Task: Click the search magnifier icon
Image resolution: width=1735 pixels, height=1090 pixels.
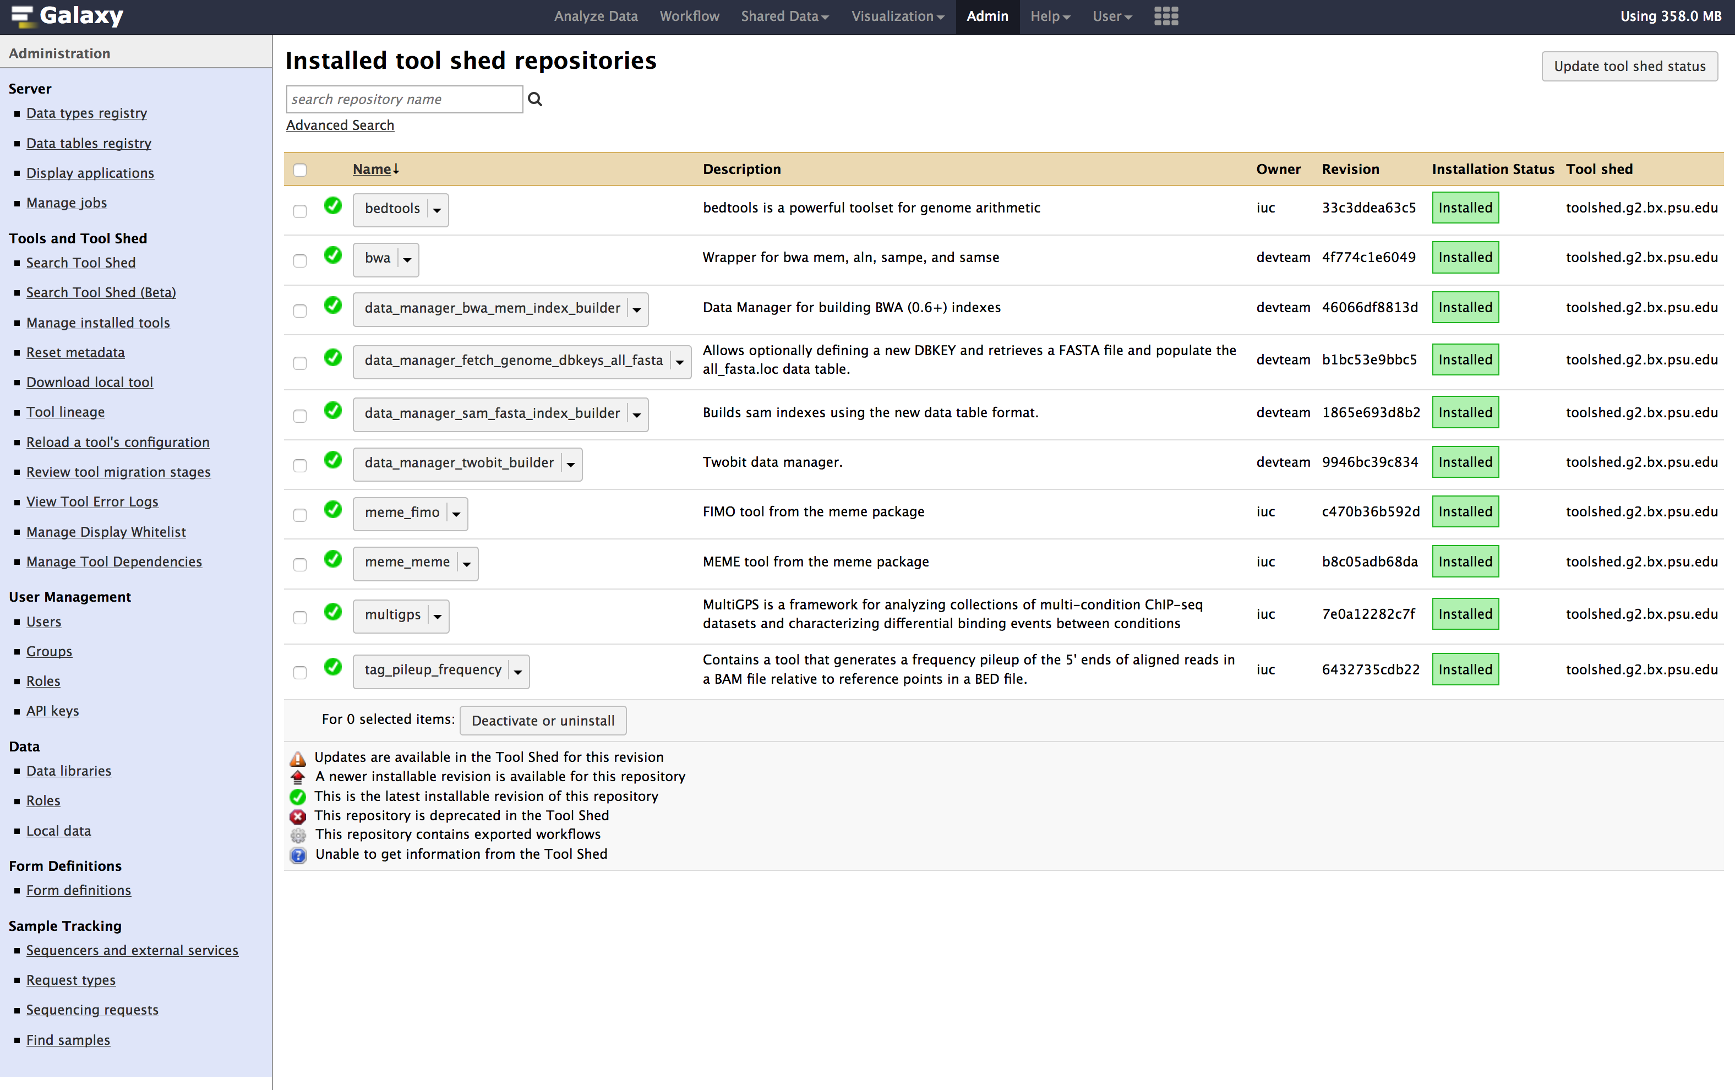Action: 534,100
